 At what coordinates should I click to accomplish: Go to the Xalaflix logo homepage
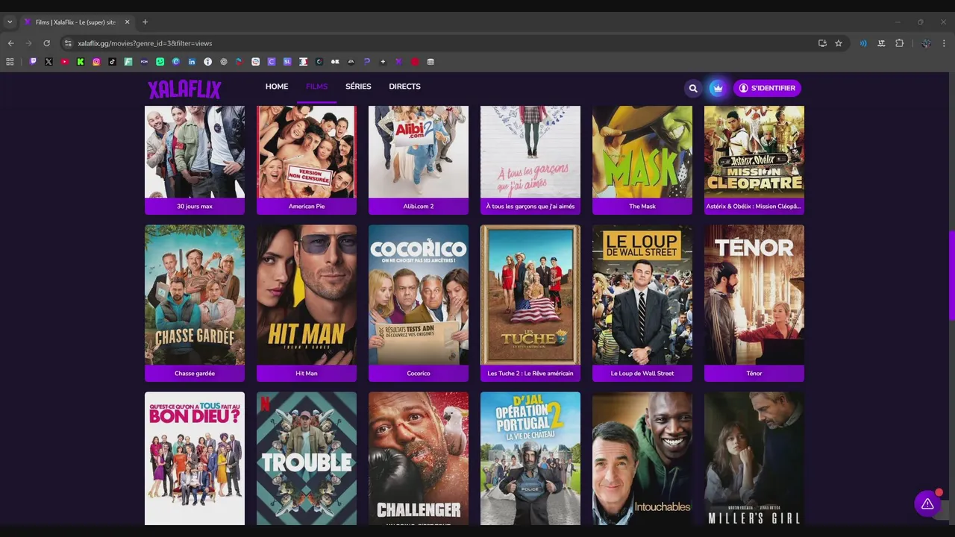(184, 89)
